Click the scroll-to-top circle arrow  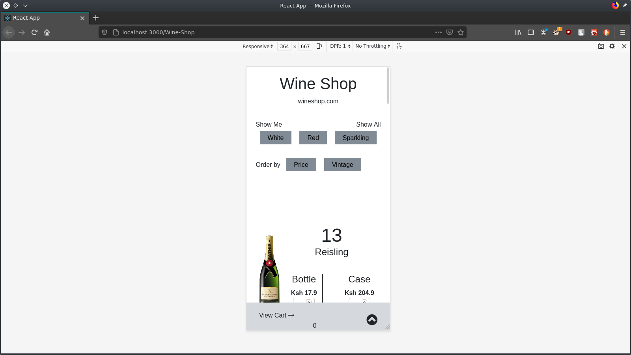pos(372,319)
